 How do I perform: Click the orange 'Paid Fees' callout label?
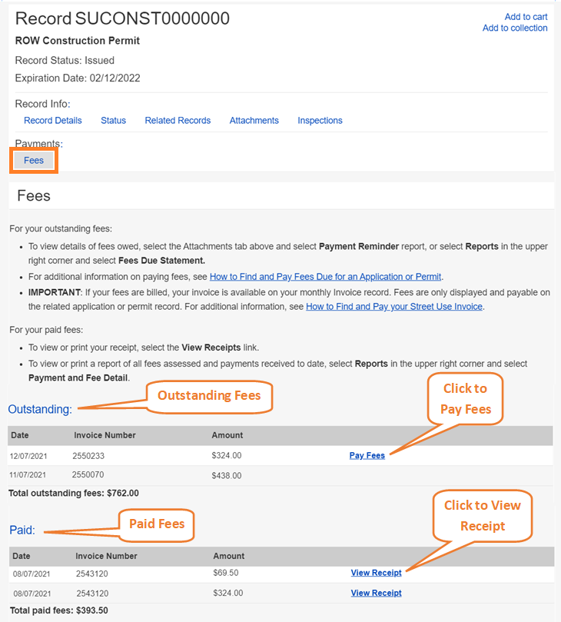click(156, 524)
